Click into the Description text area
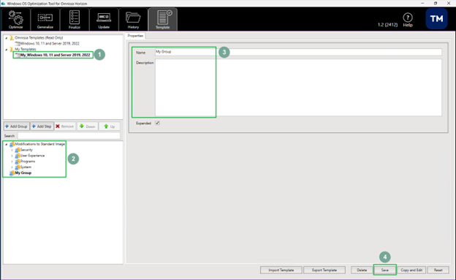The width and height of the screenshot is (456, 280). click(x=298, y=88)
